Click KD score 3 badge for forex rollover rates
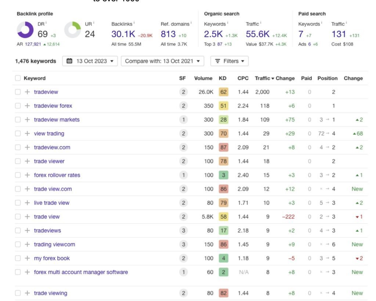The height and width of the screenshot is (301, 376). point(224,175)
